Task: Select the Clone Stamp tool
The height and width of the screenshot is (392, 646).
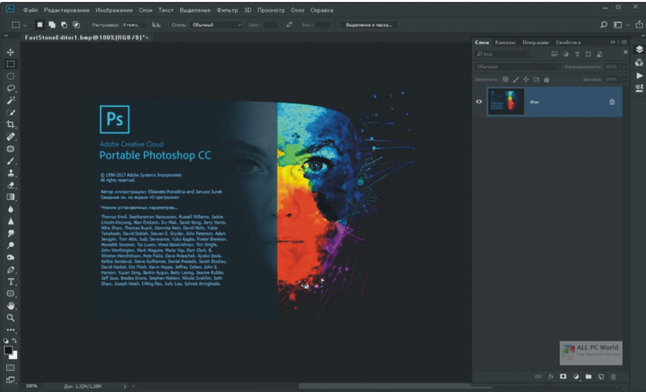Action: click(11, 173)
